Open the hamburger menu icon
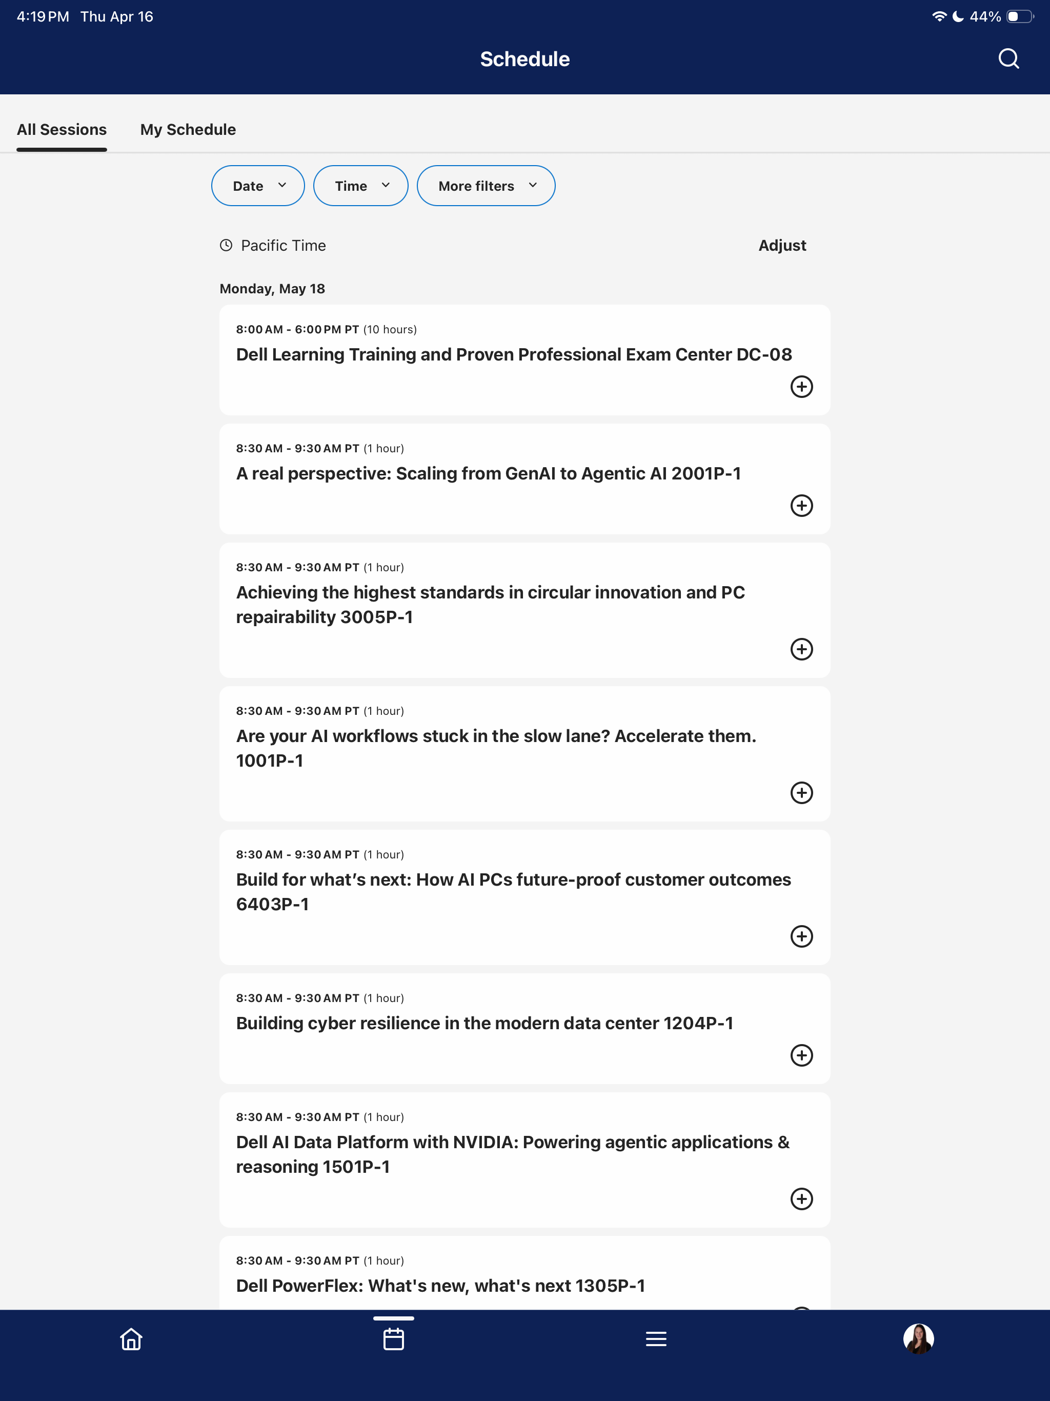This screenshot has height=1401, width=1050. coord(656,1339)
